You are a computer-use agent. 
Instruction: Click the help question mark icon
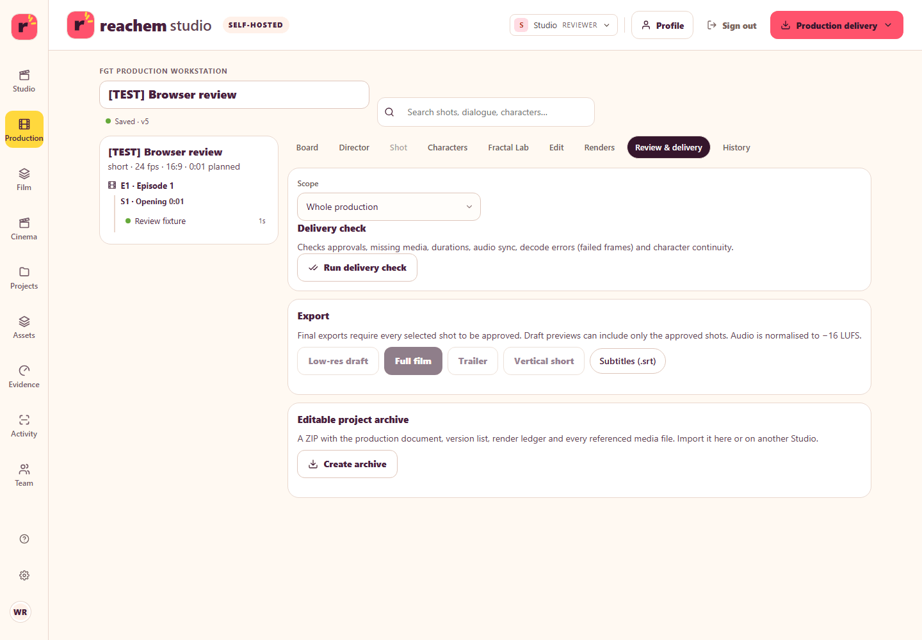(x=24, y=539)
